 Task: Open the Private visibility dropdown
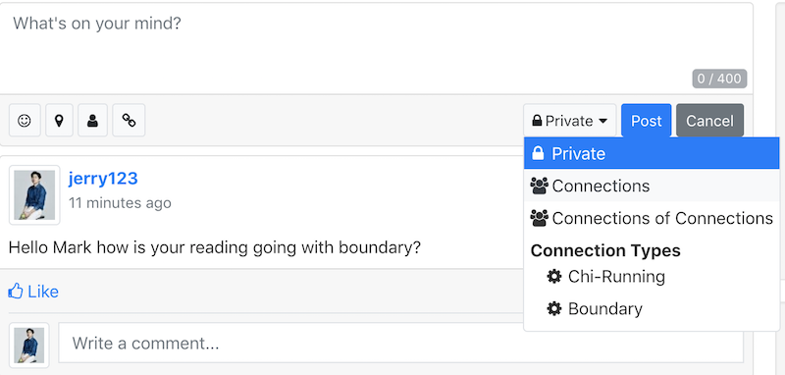570,121
